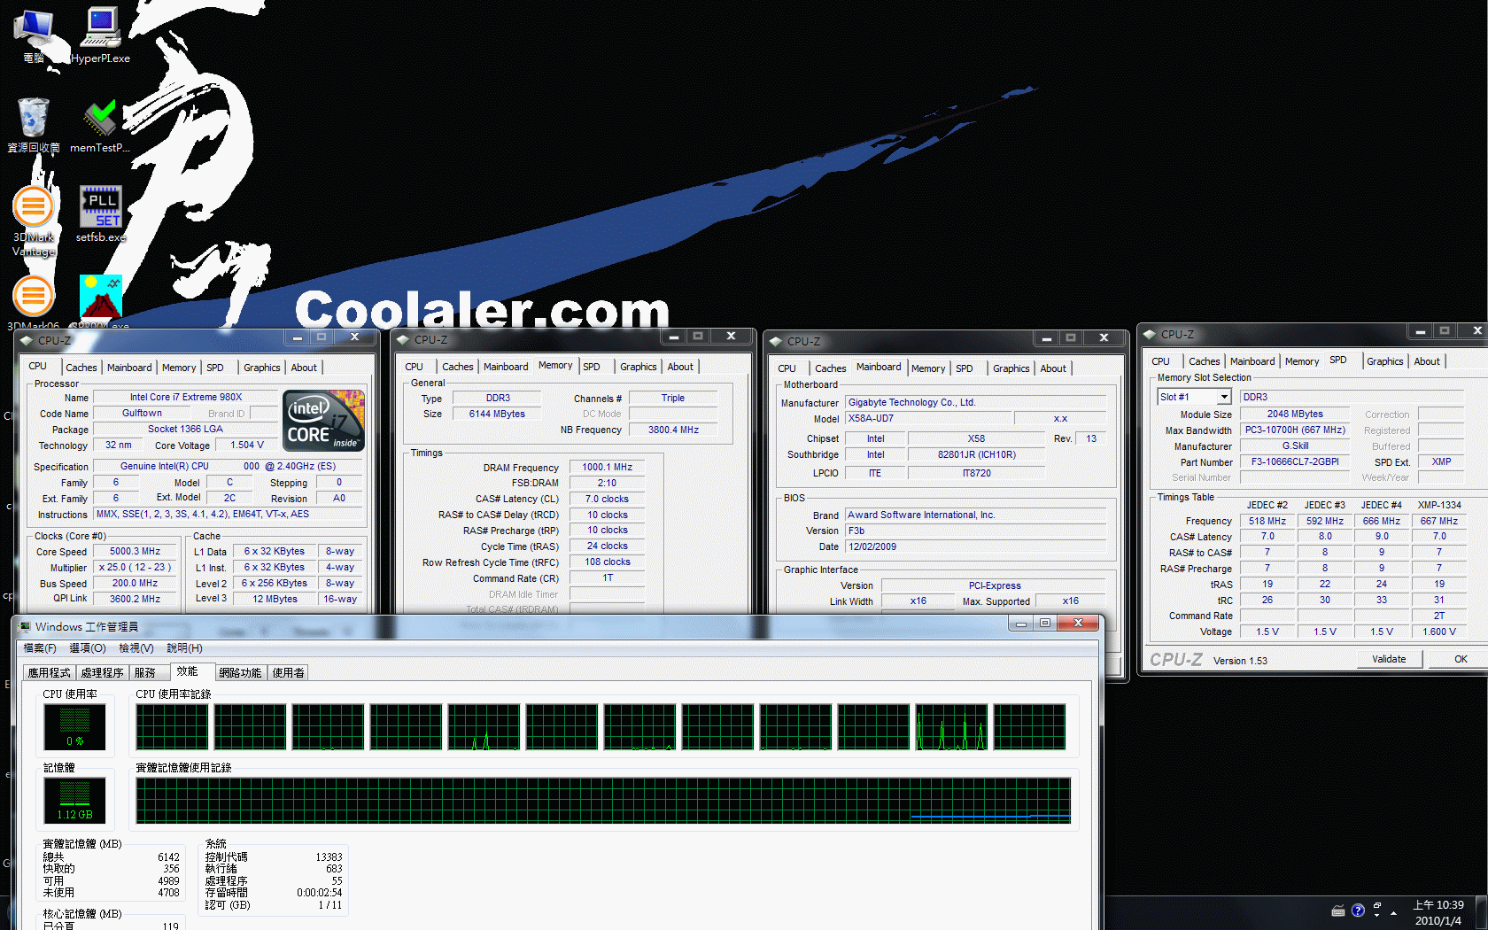
Task: Launch the setfsb.exe PLL SET icon
Action: click(x=100, y=213)
